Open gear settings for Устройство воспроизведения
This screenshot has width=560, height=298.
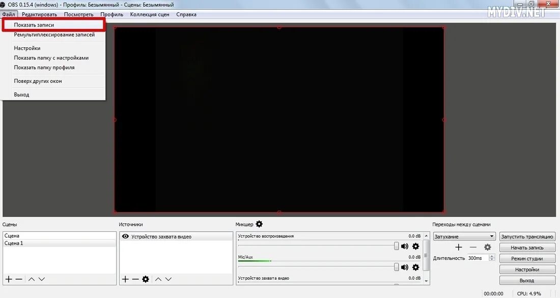416,246
